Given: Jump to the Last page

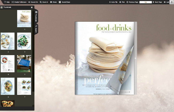Looking at the screenshot, I should (x=166, y=2).
